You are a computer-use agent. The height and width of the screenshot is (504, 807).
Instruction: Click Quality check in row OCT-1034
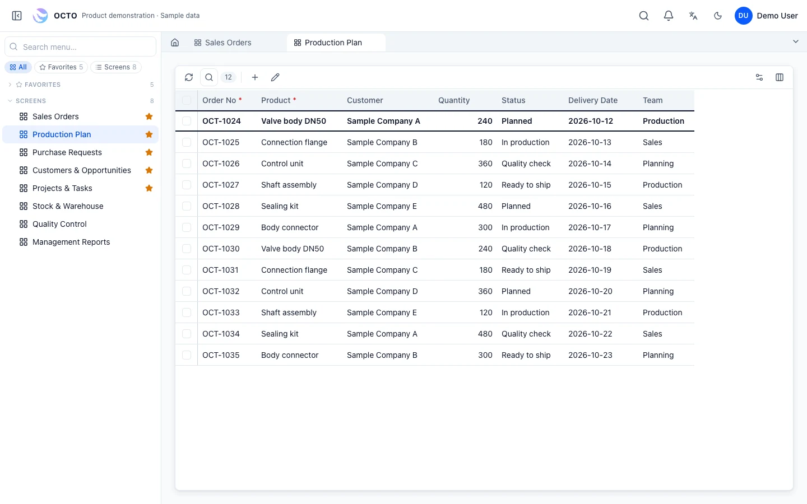pyautogui.click(x=526, y=334)
